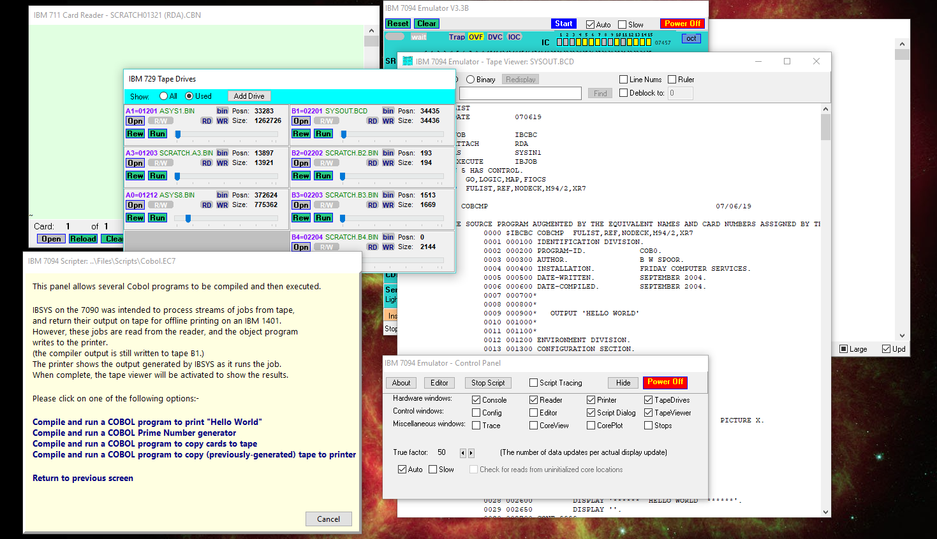Click WR indicator on drive A1 ASYS1.BIN
Screen dimensions: 937x539
click(222, 121)
